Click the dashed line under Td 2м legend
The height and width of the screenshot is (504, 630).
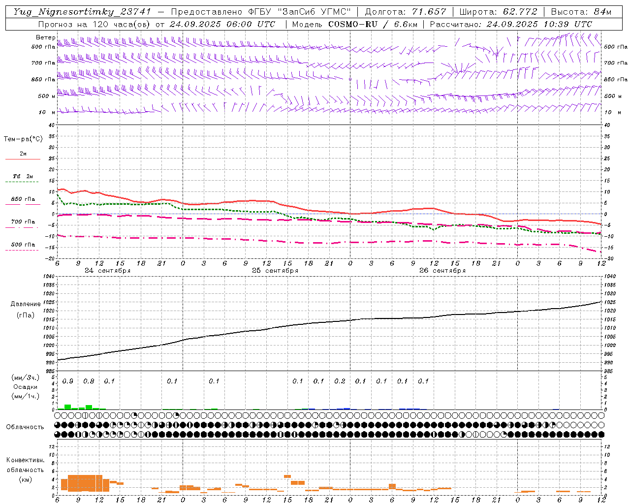[x=22, y=182]
